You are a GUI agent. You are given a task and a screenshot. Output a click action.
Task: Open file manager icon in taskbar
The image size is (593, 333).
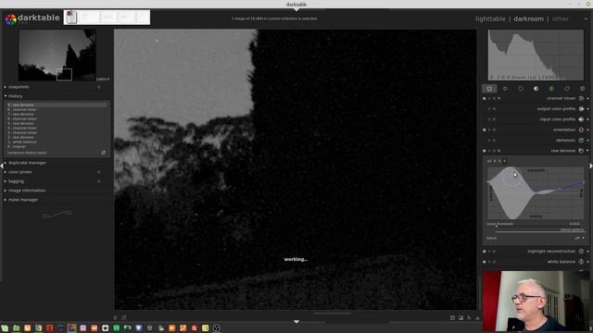[17, 328]
